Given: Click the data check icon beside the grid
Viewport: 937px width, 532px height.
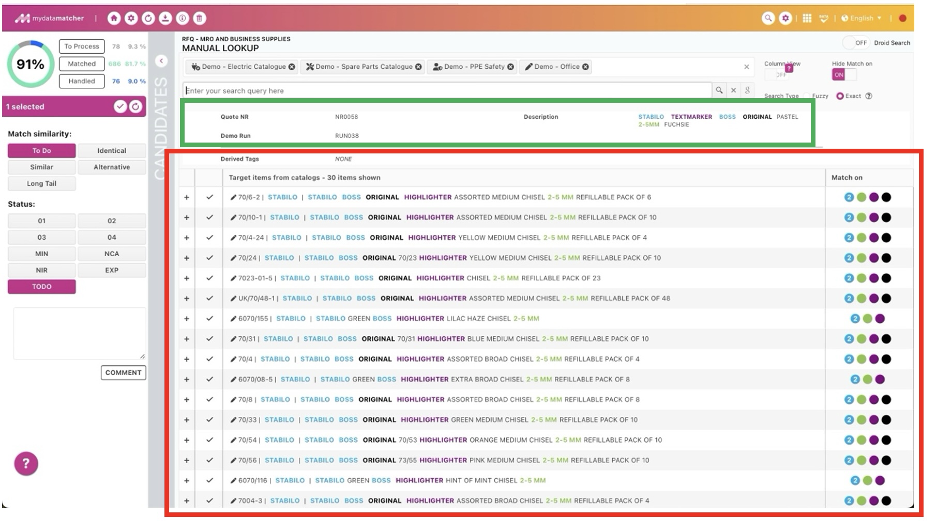Looking at the screenshot, I should click(x=824, y=19).
